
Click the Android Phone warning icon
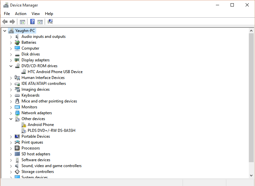click(24, 125)
